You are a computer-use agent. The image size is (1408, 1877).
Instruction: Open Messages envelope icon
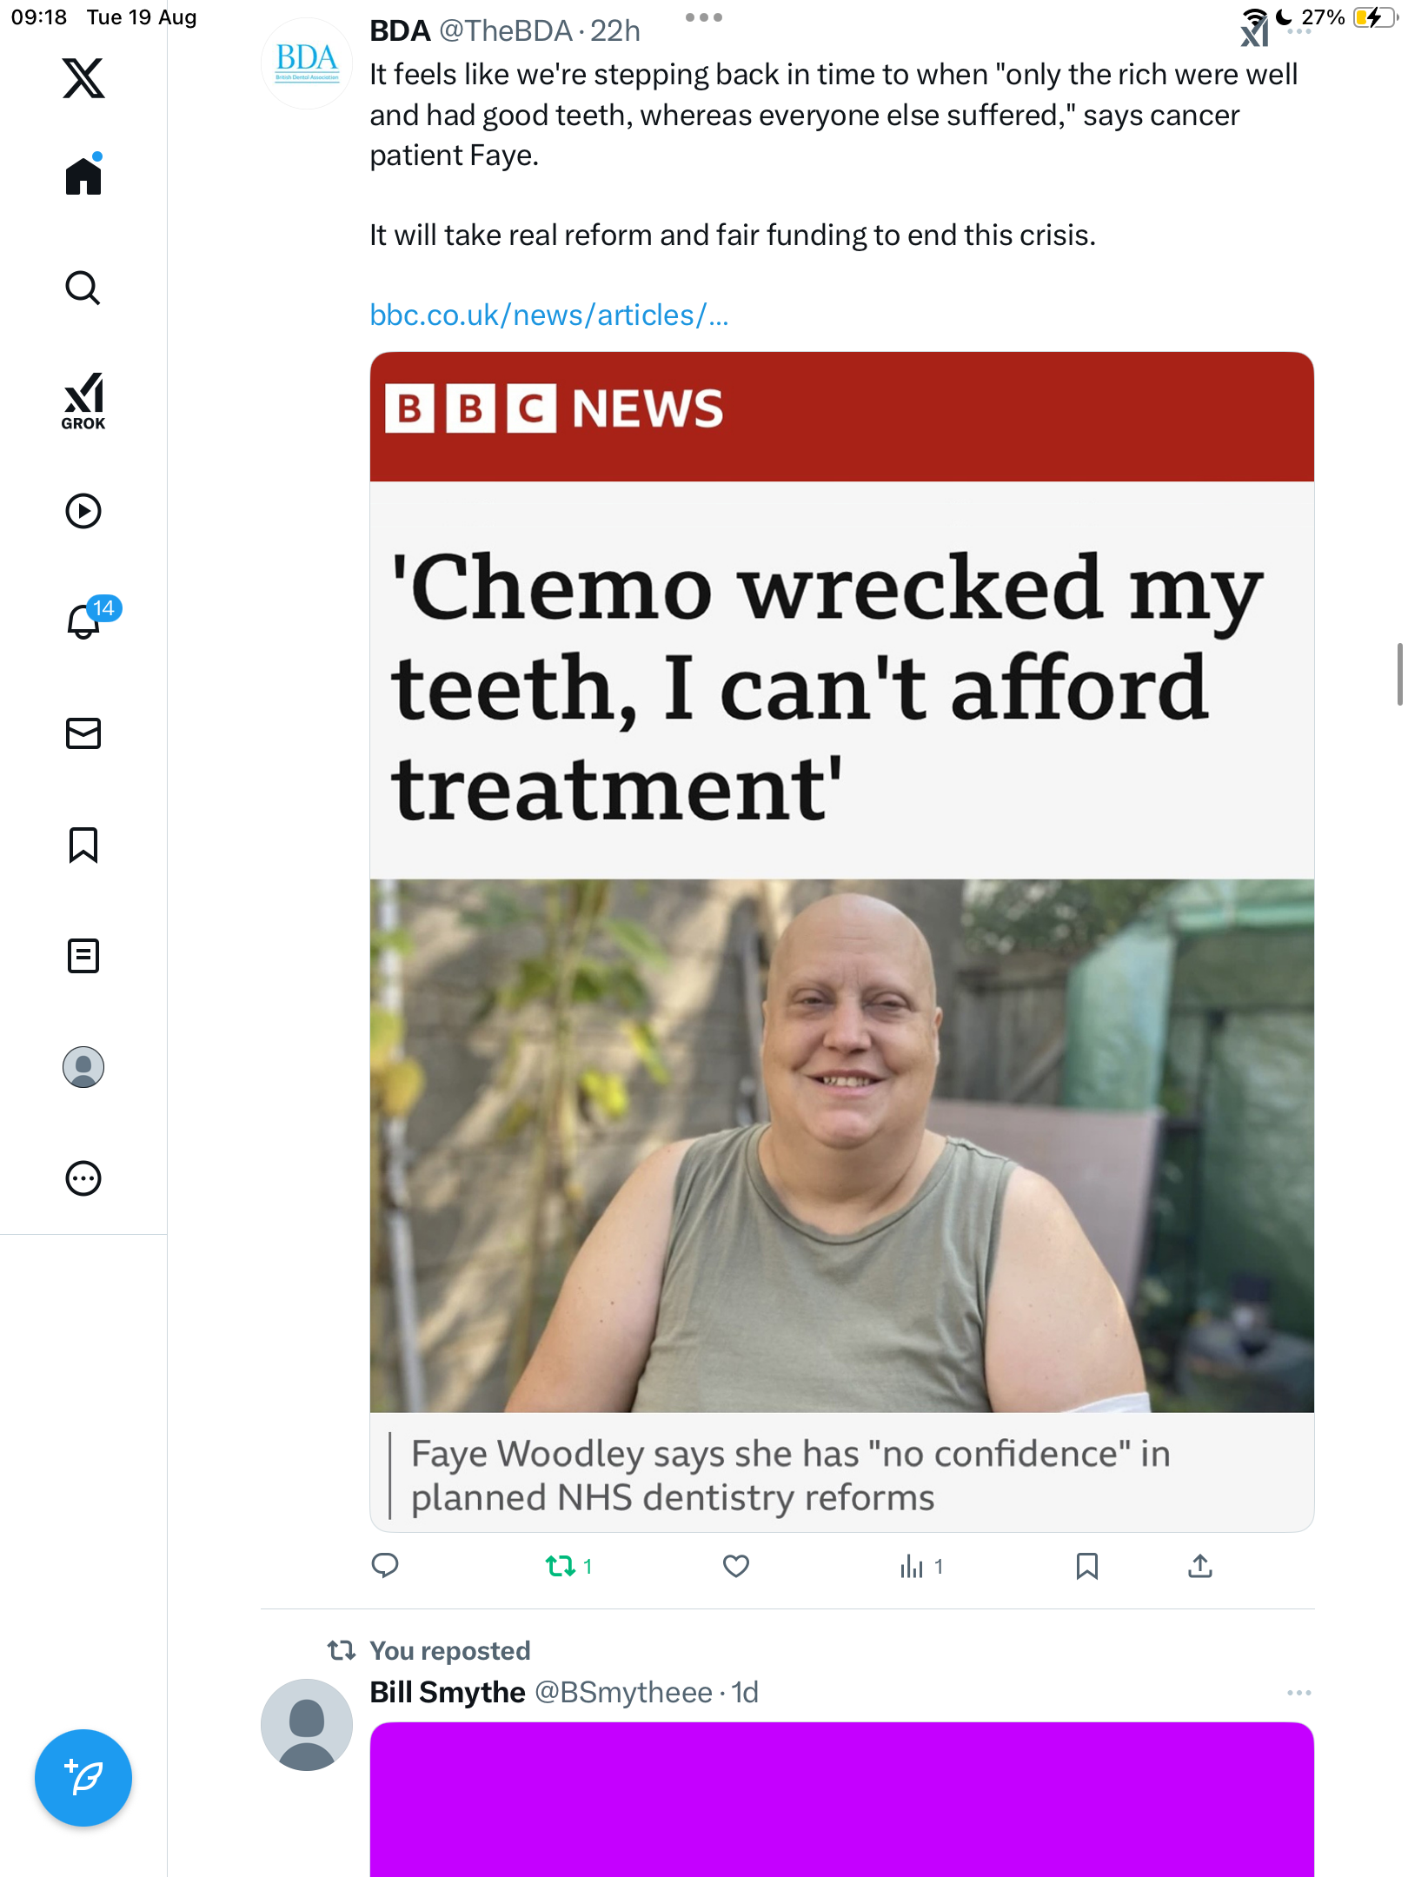point(83,733)
